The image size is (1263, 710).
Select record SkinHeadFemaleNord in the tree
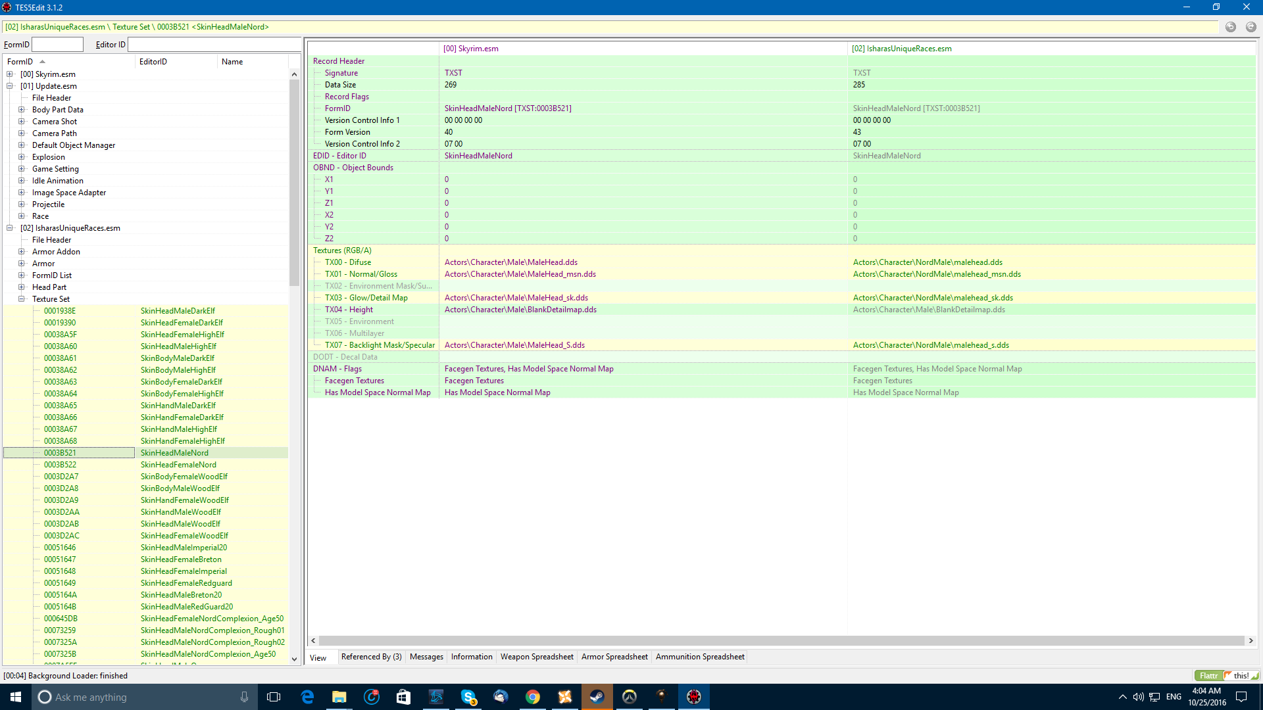[178, 465]
